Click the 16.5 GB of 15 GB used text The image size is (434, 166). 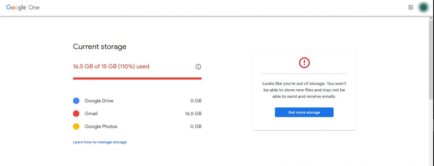[111, 66]
